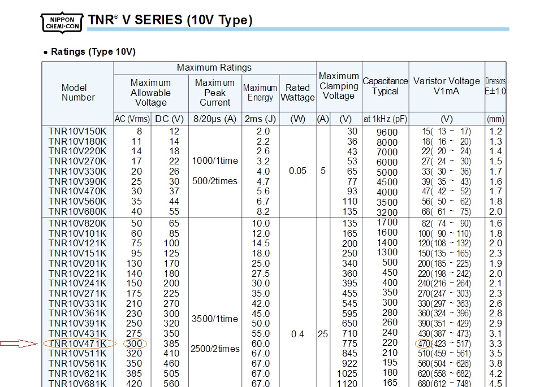Image resolution: width=540 pixels, height=387 pixels.
Task: Click varistor voltage '620(558 ~ 682)'
Action: (444, 374)
